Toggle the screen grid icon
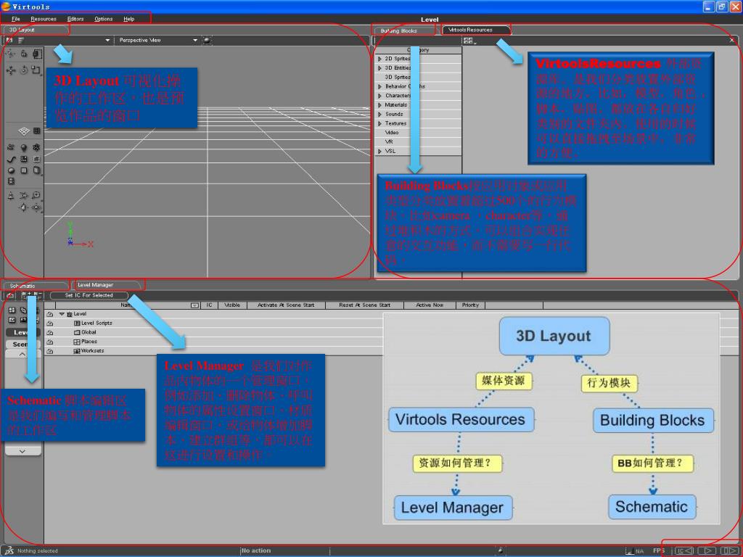This screenshot has height=557, width=743. click(x=36, y=131)
